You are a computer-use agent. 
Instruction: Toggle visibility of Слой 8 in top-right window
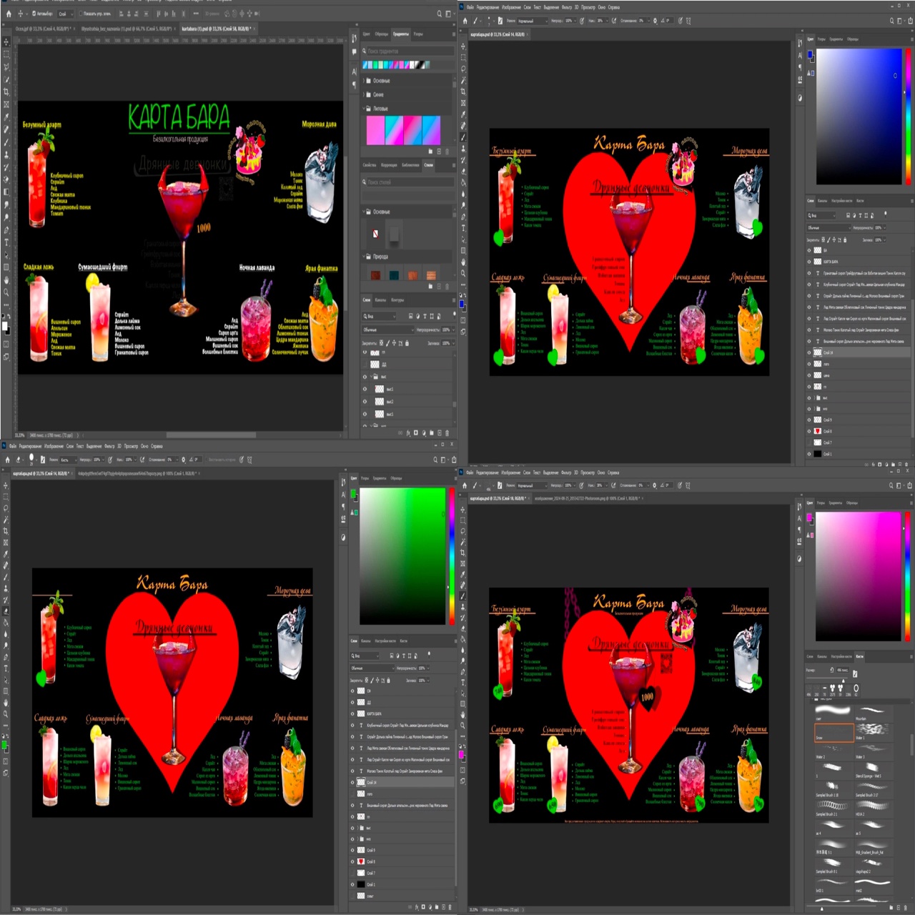(809, 431)
